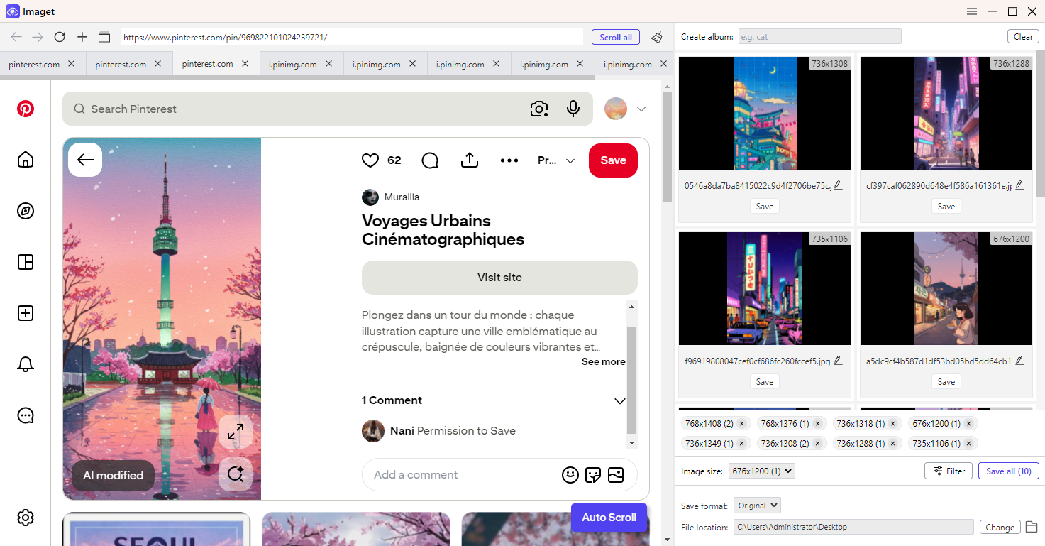Open the pin's three-dot more menu

[509, 160]
